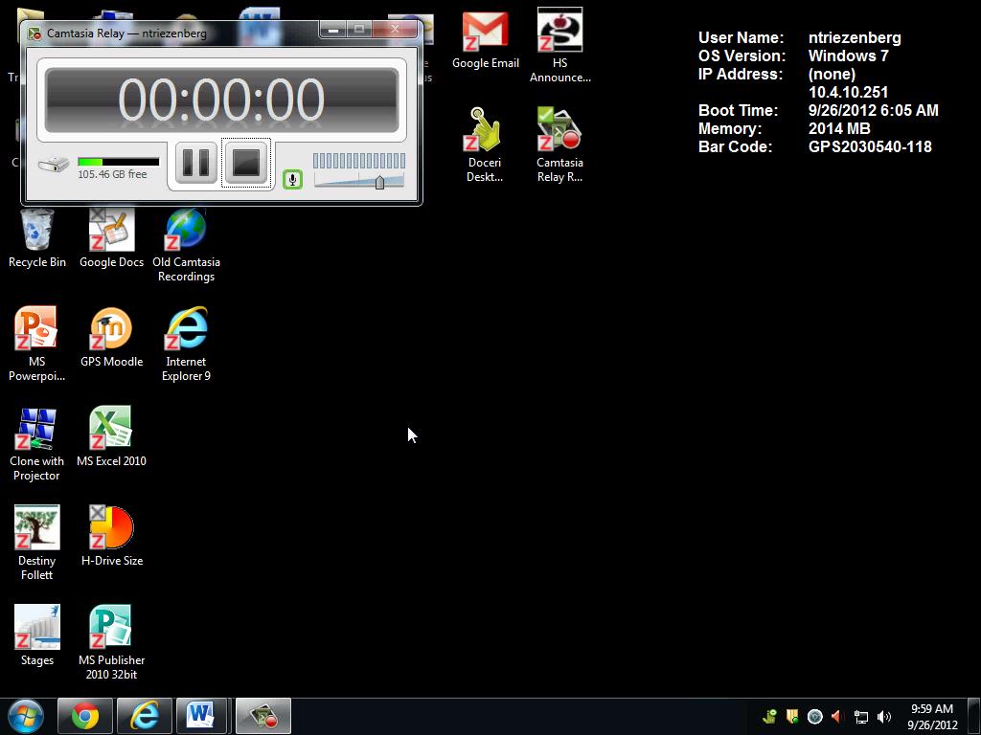The width and height of the screenshot is (981, 735).
Task: Click the 00:00:00 recording timer display
Action: 221,100
